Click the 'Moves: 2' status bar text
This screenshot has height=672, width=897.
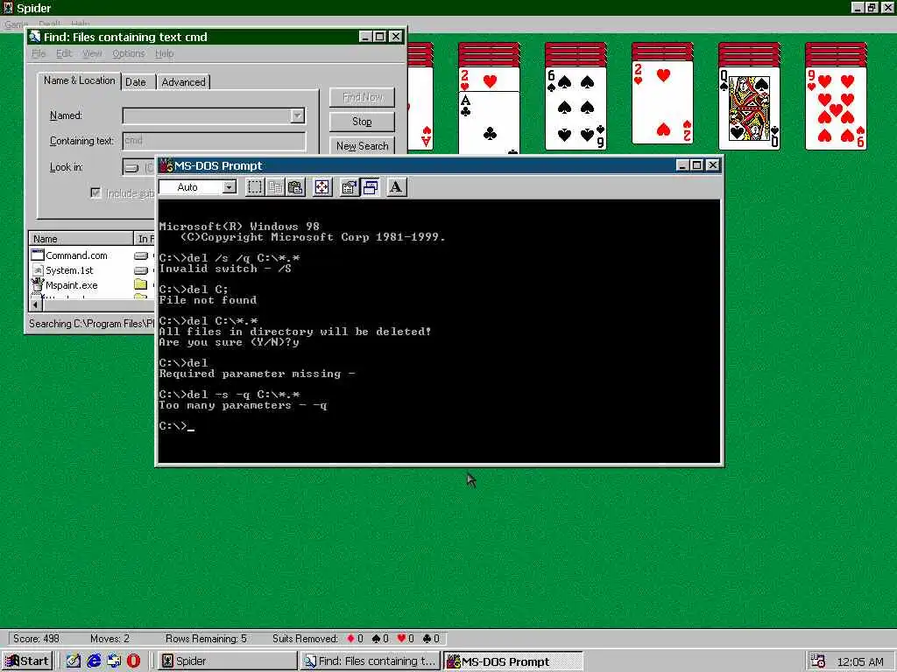coord(109,638)
